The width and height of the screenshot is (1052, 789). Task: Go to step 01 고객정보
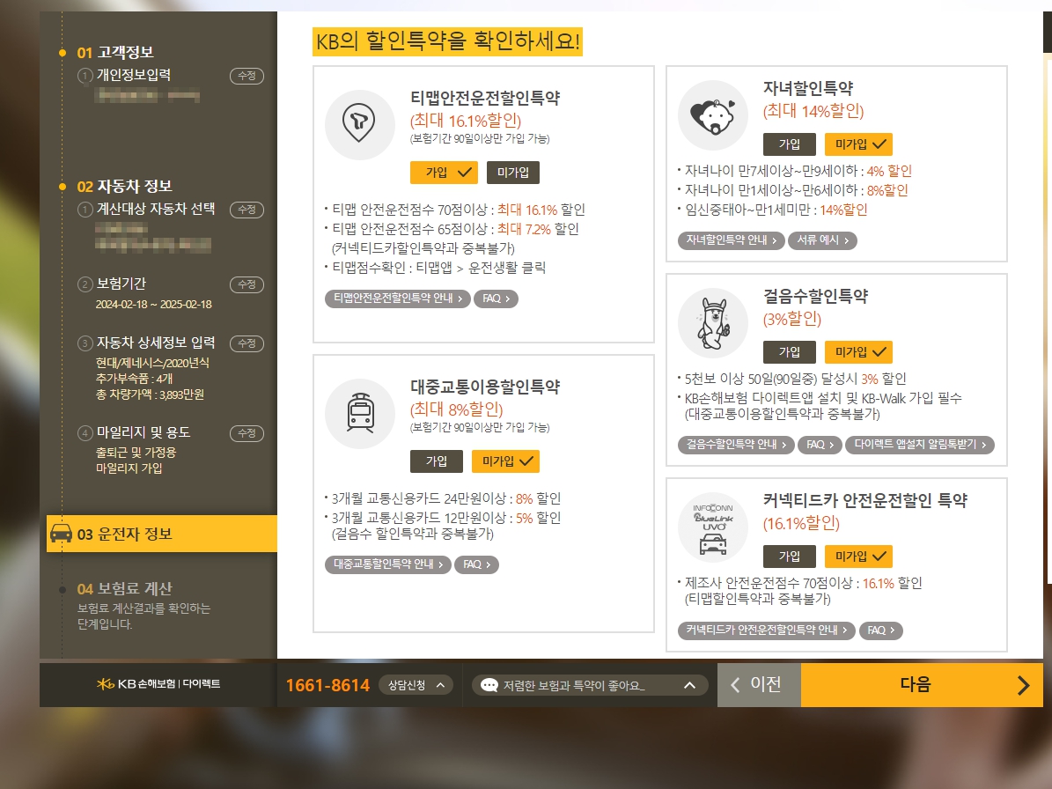114,52
